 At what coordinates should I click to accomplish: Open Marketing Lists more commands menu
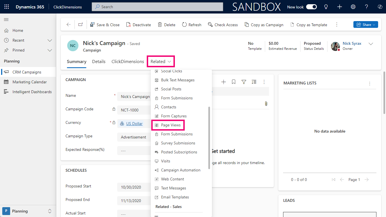370,84
